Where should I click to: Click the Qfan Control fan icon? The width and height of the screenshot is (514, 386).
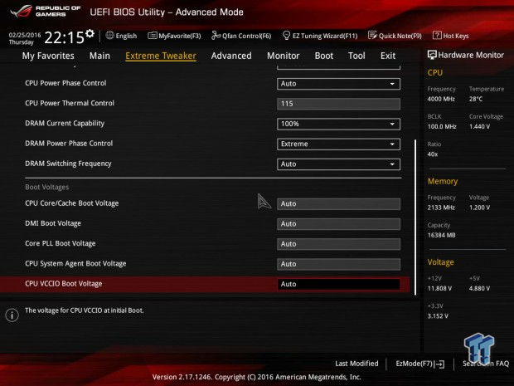tap(216, 35)
